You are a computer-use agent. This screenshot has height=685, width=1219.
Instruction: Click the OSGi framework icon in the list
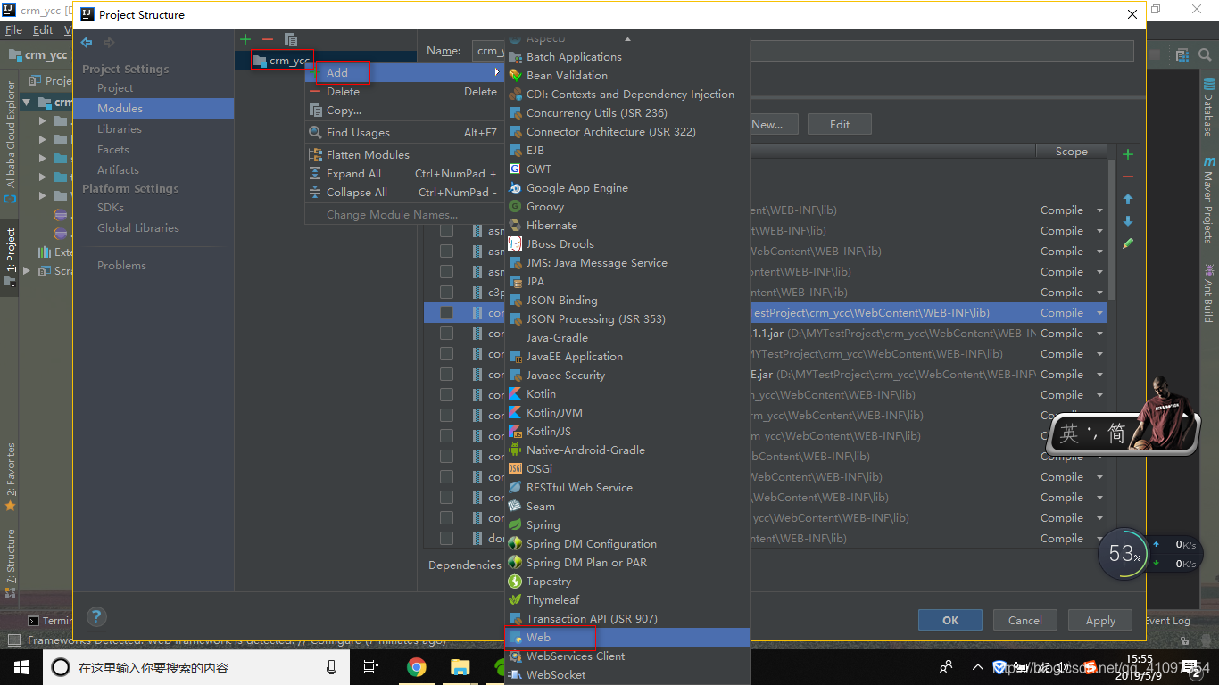515,469
